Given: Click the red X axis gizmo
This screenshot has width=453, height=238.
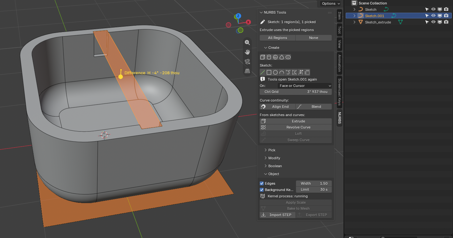Looking at the screenshot, I should tap(248, 22).
